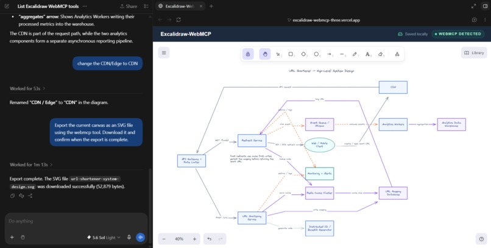Image resolution: width=491 pixels, height=248 pixels.
Task: Toggle the microphone voice input
Action: tap(129, 238)
